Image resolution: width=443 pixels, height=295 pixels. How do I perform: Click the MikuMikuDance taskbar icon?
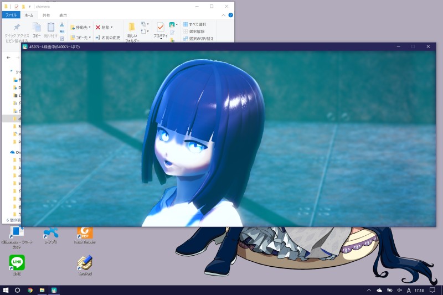(54, 290)
